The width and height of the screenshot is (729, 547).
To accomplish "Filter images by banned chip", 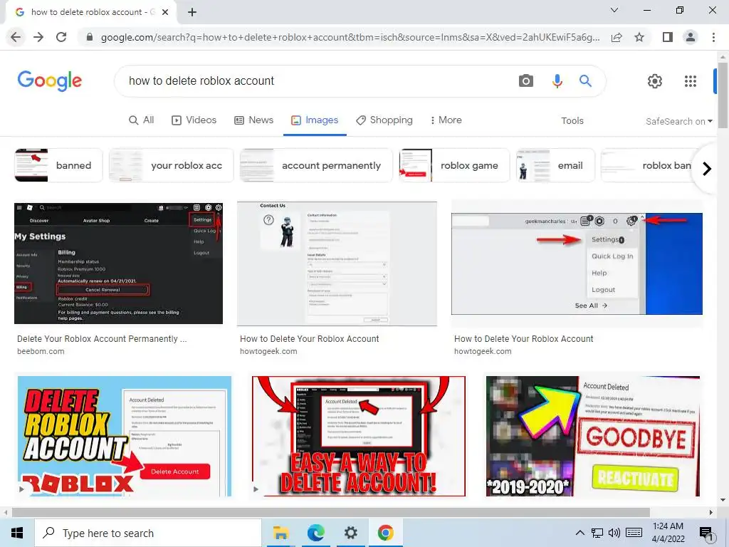I will [58, 165].
